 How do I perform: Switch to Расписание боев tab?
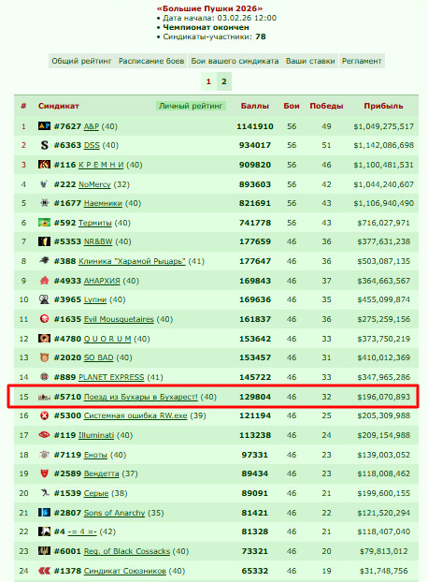coord(151,61)
